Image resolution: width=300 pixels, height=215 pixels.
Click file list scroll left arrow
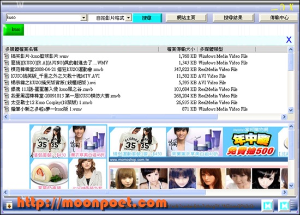click(6, 116)
